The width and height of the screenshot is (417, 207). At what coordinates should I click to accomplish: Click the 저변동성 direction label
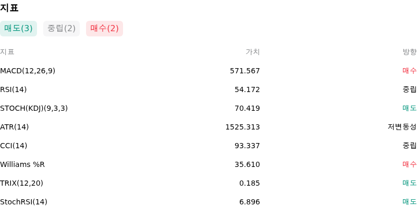(x=402, y=127)
